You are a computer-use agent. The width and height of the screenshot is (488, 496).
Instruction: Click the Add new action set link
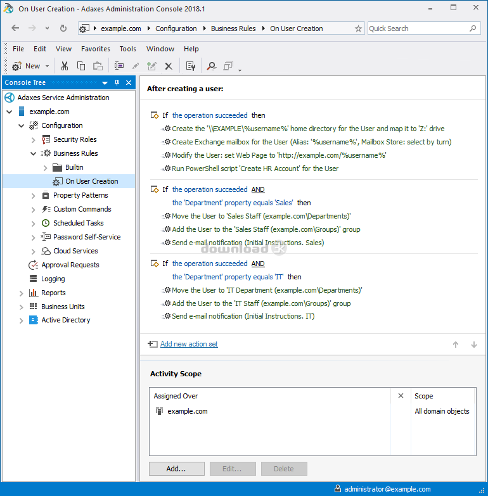[189, 344]
